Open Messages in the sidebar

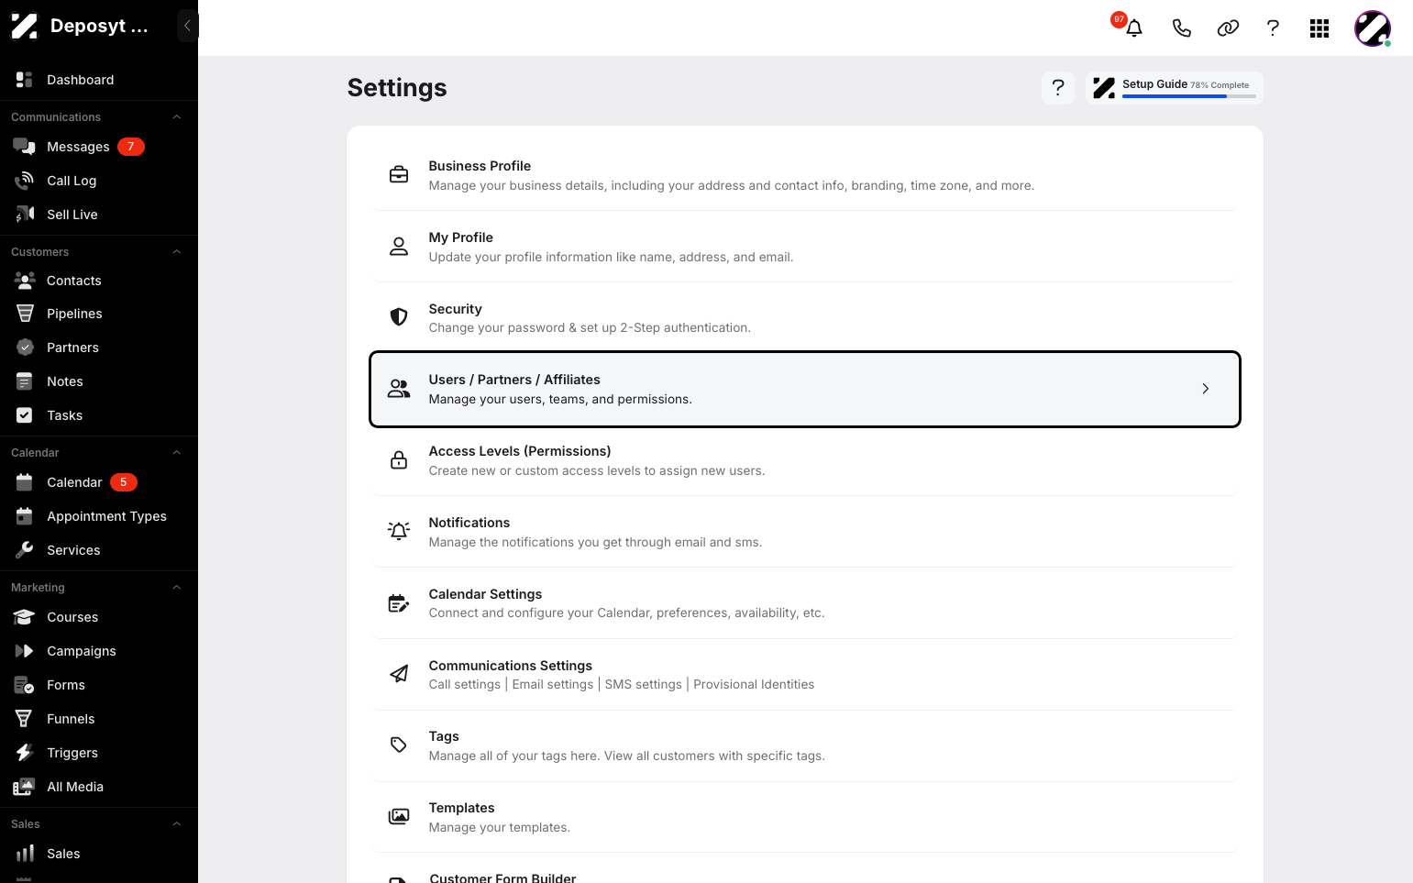[99, 147]
